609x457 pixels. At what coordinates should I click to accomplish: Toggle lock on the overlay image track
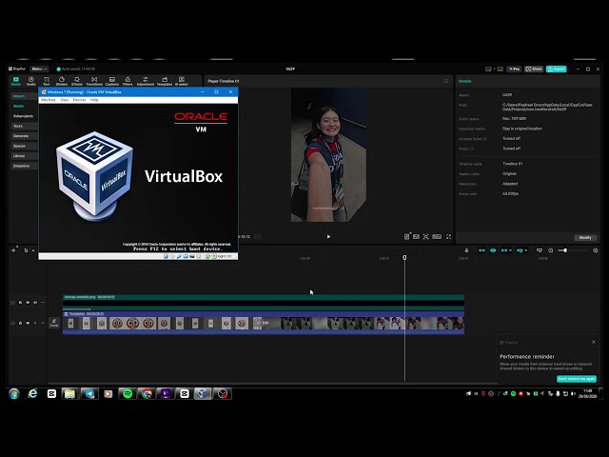tap(20, 303)
